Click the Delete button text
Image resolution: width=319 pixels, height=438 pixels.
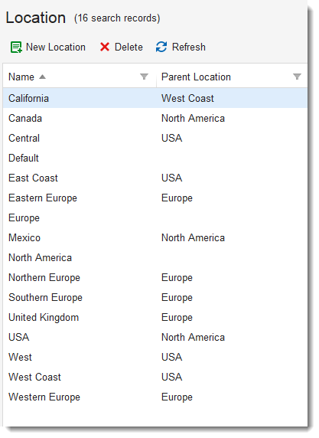pyautogui.click(x=129, y=47)
